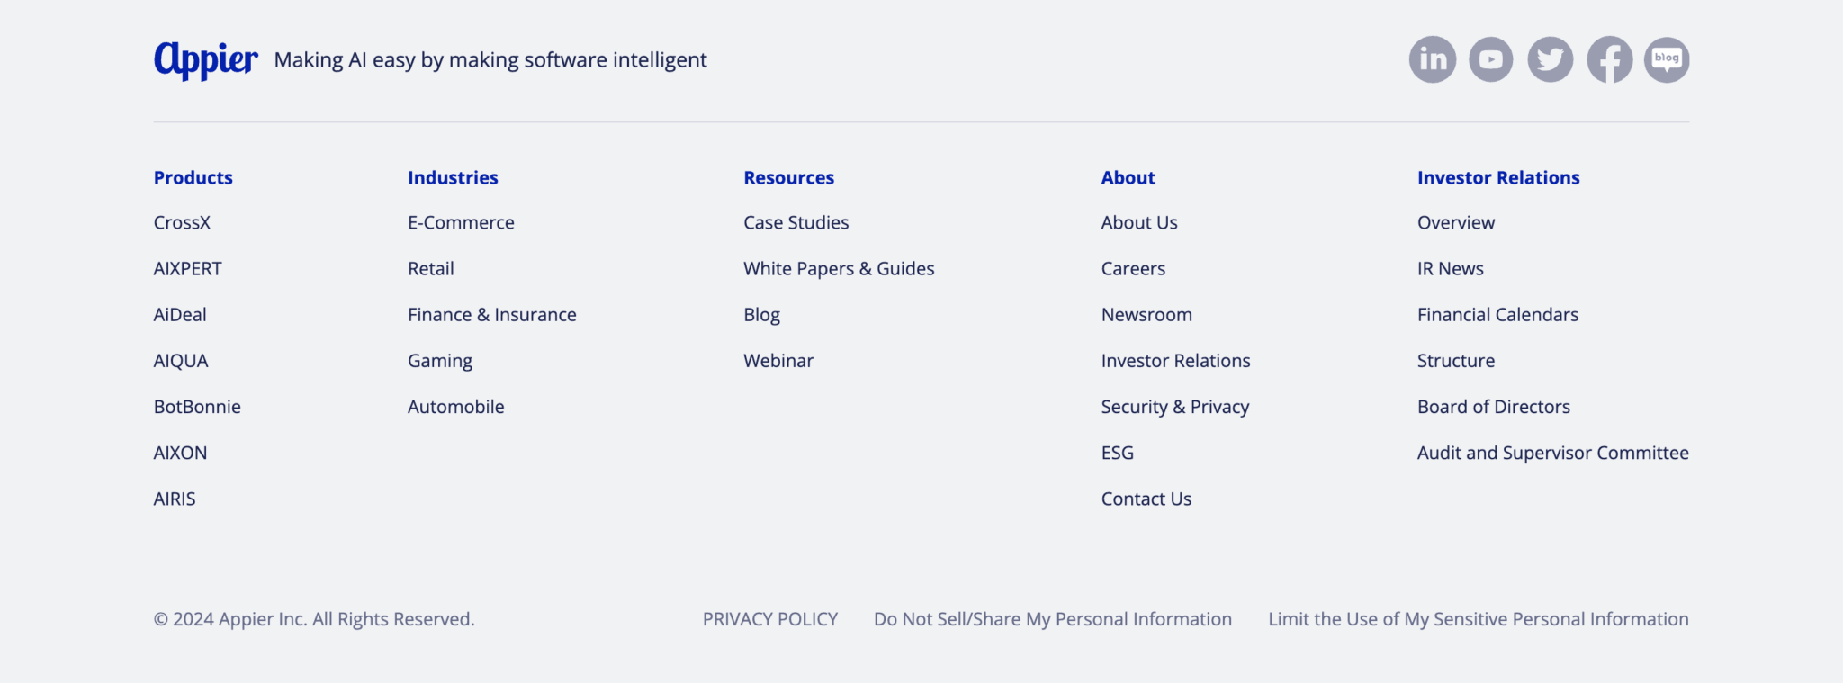
Task: Open the E-Commerce industry link
Action: pos(461,222)
